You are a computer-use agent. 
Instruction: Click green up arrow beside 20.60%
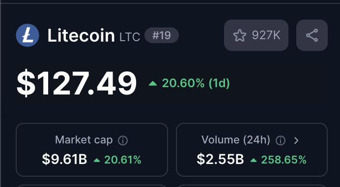pos(153,83)
